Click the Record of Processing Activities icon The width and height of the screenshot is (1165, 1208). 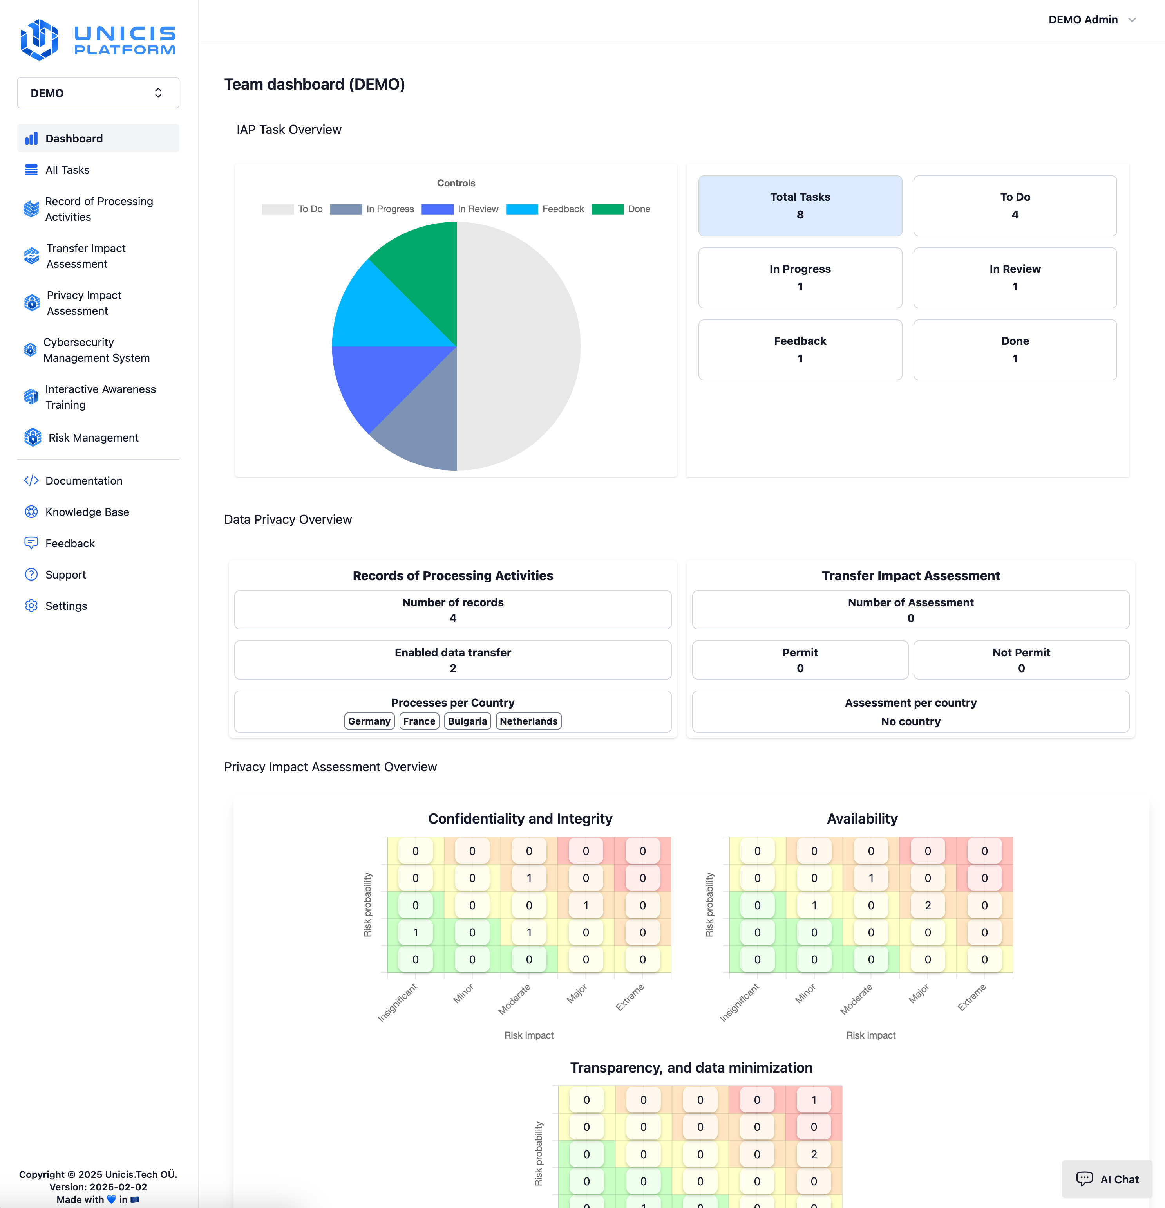(31, 209)
